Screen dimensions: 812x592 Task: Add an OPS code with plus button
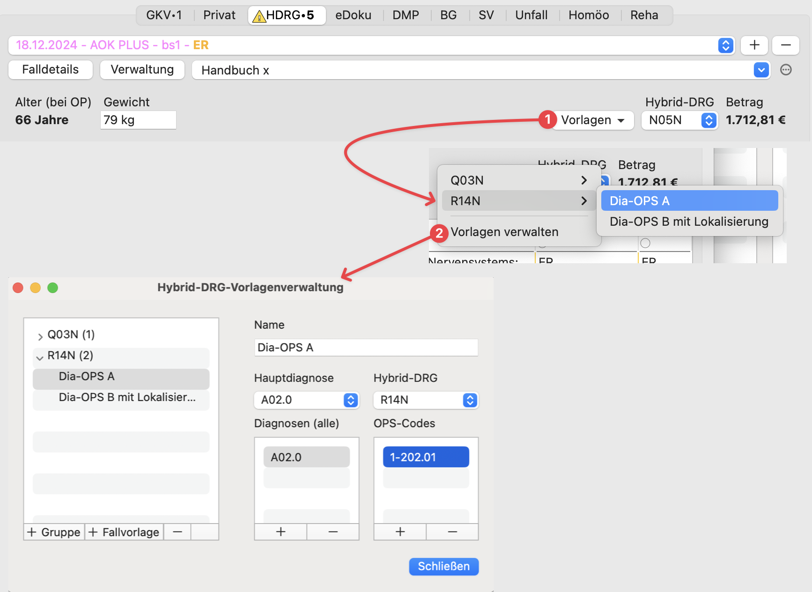(400, 532)
